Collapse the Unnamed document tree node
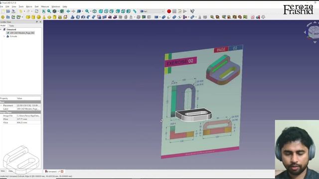Viewport: 319px width, 179px height. click(x=1, y=29)
